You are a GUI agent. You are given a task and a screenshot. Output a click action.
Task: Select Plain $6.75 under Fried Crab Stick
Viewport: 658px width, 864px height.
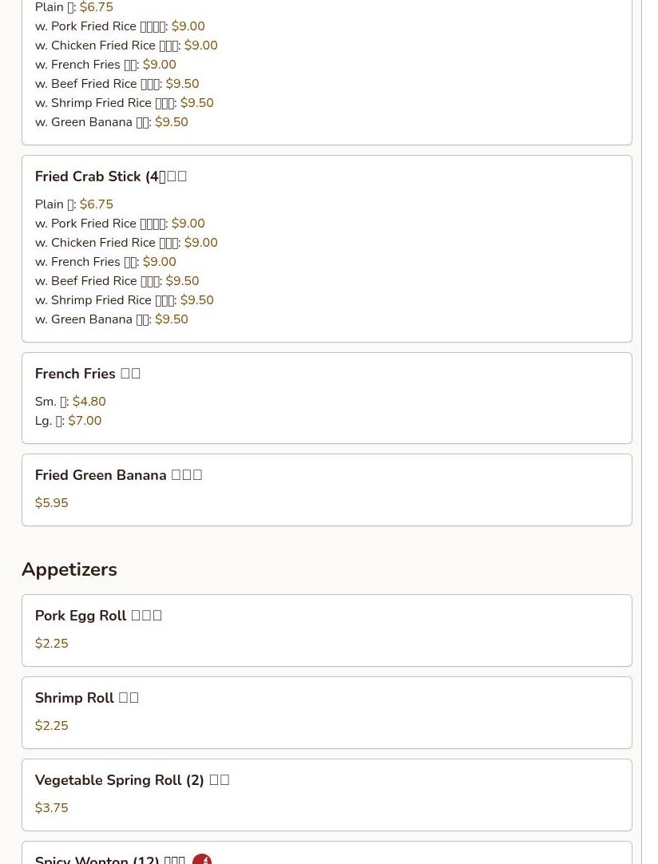click(74, 204)
